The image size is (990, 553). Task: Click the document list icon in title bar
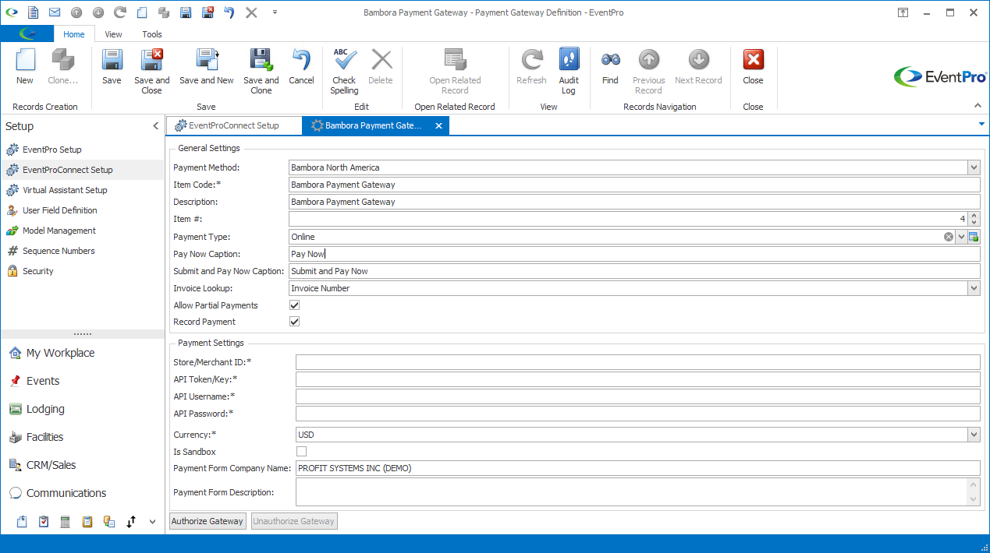coord(33,12)
